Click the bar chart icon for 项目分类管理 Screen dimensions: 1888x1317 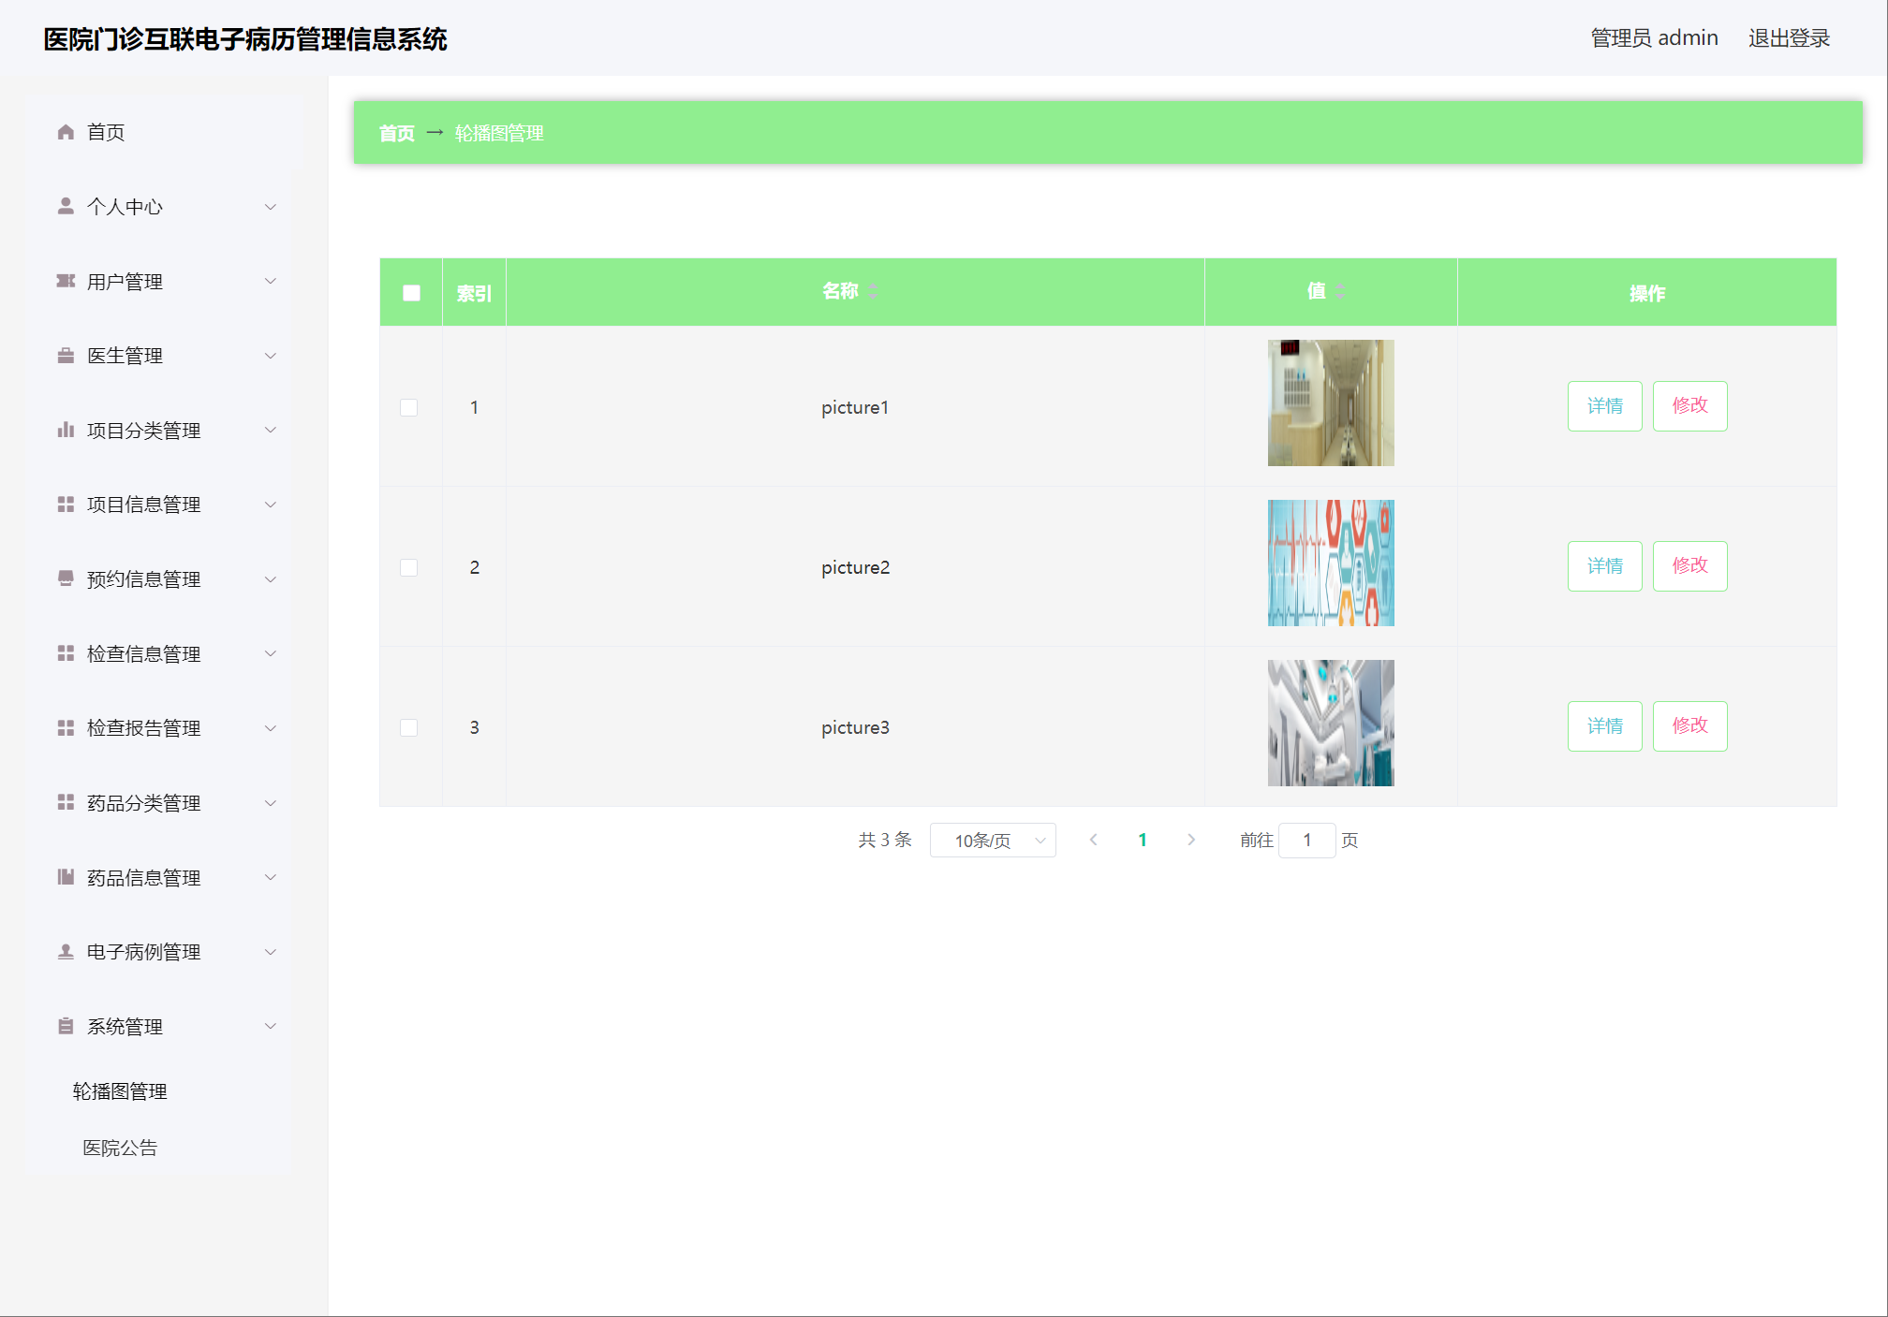(66, 430)
